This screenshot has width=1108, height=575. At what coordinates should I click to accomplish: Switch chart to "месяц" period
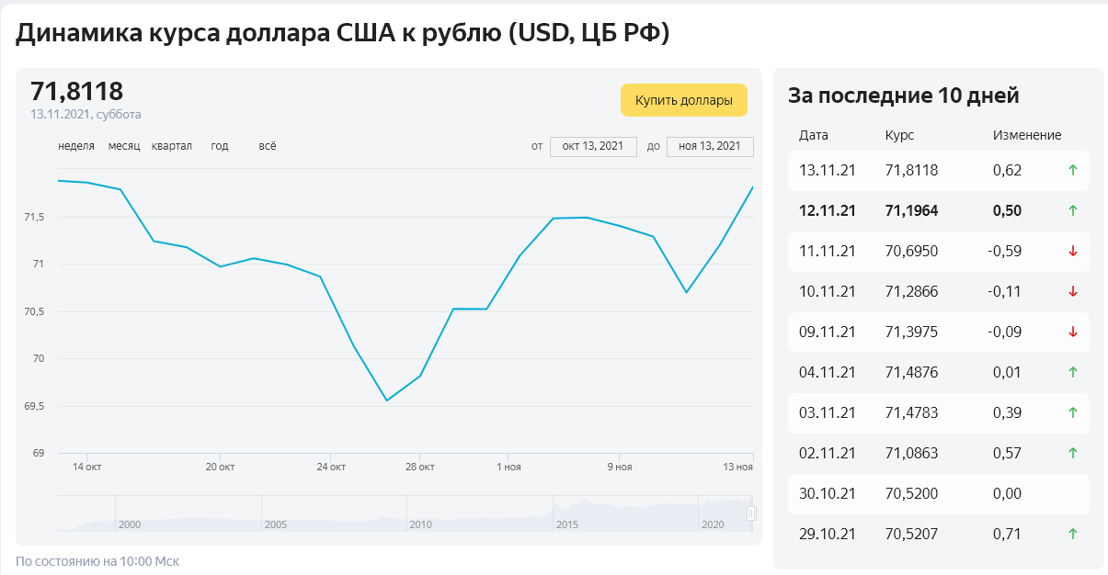[124, 146]
